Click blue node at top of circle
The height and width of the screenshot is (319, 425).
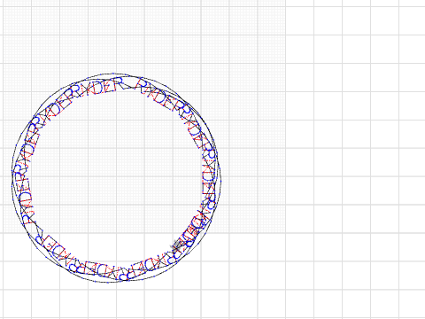click(x=114, y=74)
